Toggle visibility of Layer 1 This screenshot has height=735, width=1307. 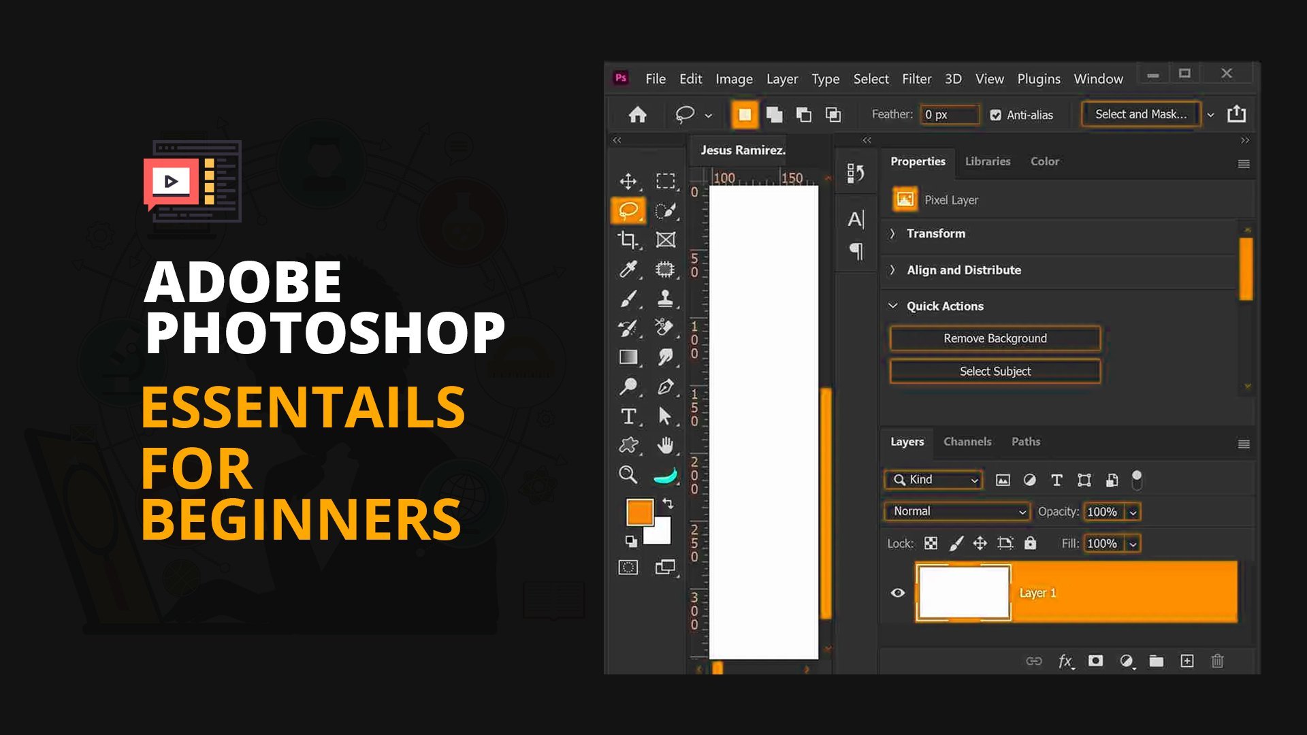coord(897,591)
